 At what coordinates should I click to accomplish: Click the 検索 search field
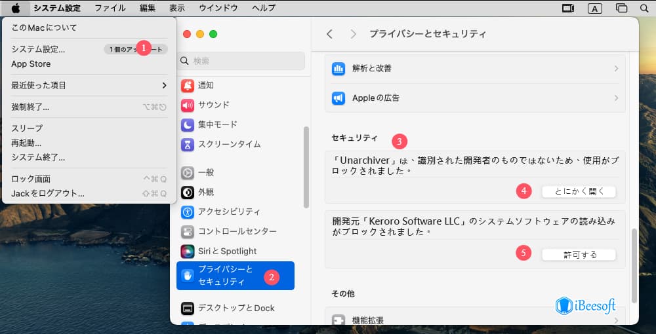tap(241, 61)
